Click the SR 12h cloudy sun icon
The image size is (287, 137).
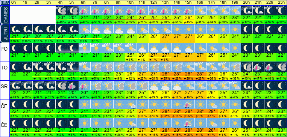[154, 86]
